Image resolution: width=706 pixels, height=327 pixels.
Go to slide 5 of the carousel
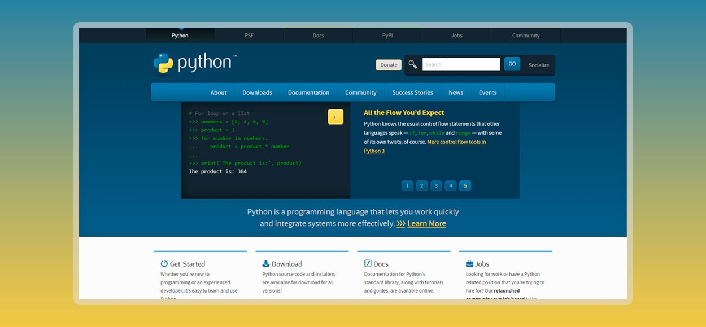click(465, 185)
